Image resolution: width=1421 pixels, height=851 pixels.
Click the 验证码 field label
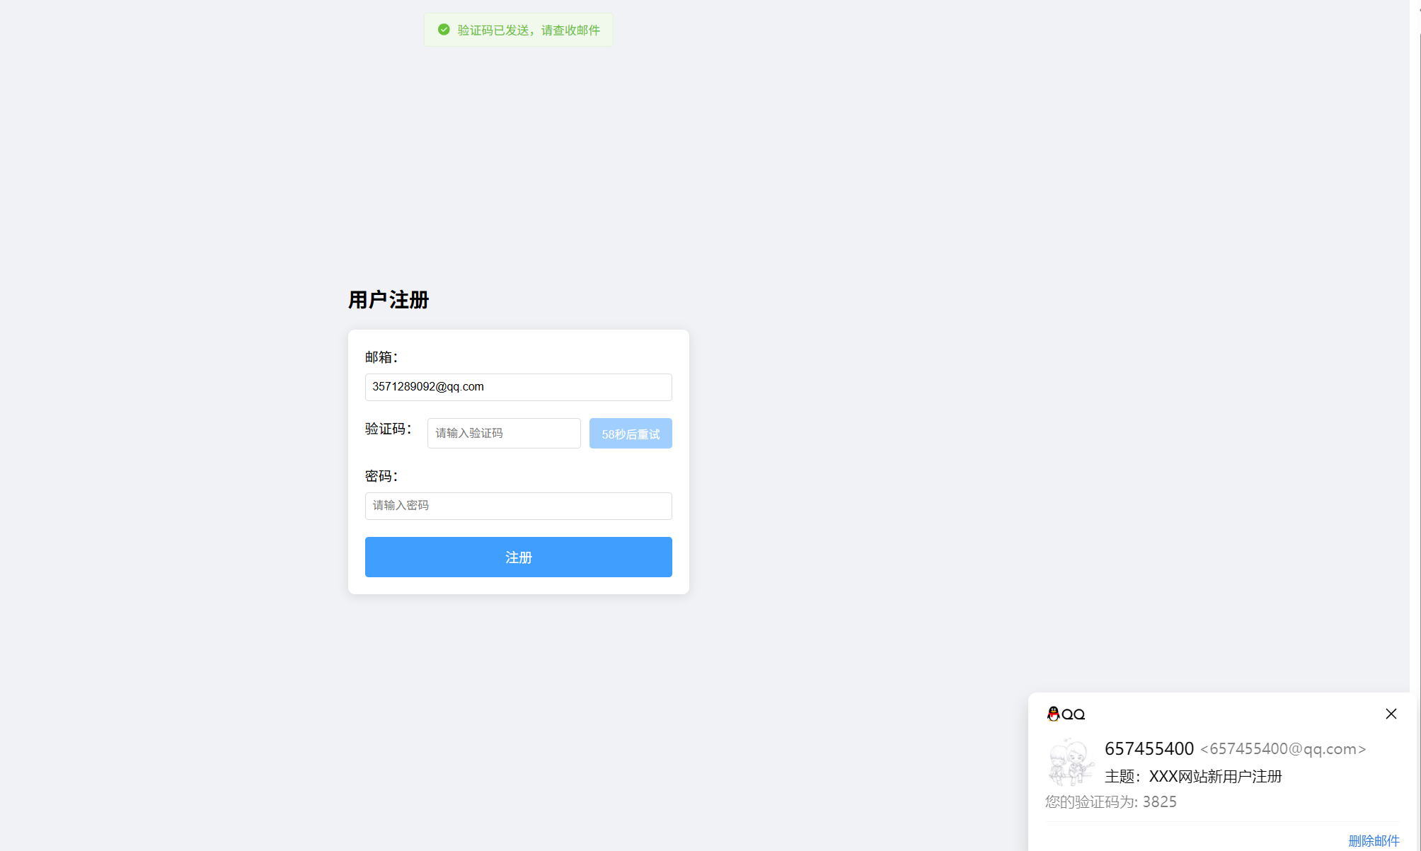click(x=387, y=429)
